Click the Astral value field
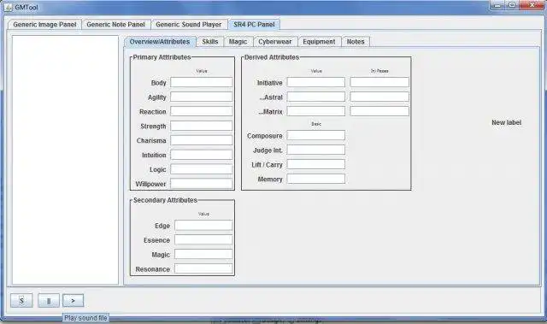 point(316,97)
